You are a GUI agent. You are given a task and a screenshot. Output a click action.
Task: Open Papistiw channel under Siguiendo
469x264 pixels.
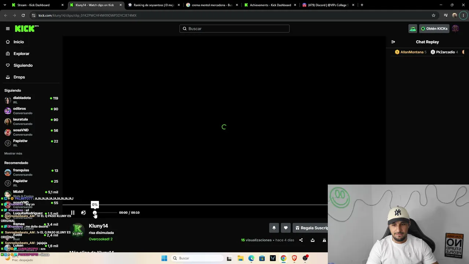point(31,143)
